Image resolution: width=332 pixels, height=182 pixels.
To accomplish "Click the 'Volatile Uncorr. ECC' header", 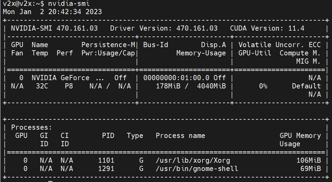I will [280, 45].
